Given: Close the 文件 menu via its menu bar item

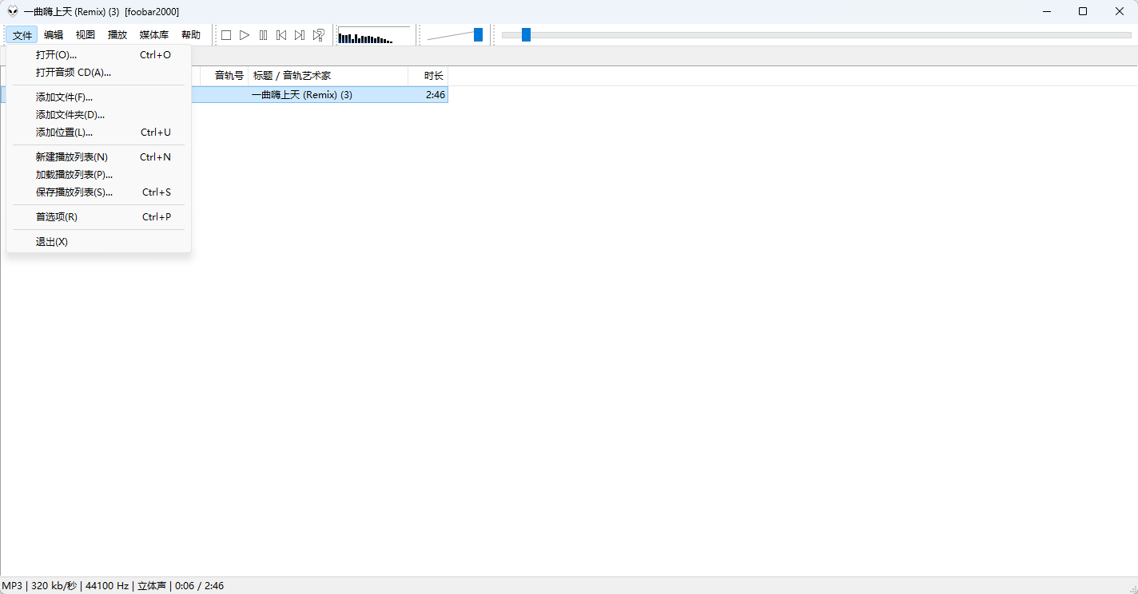Looking at the screenshot, I should pos(22,35).
